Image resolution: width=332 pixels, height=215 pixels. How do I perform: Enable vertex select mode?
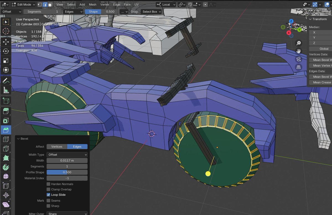tap(40, 4)
